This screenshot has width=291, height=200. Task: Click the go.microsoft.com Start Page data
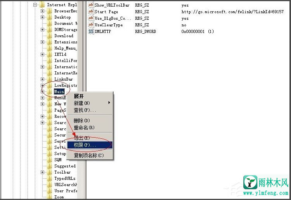(x=232, y=12)
